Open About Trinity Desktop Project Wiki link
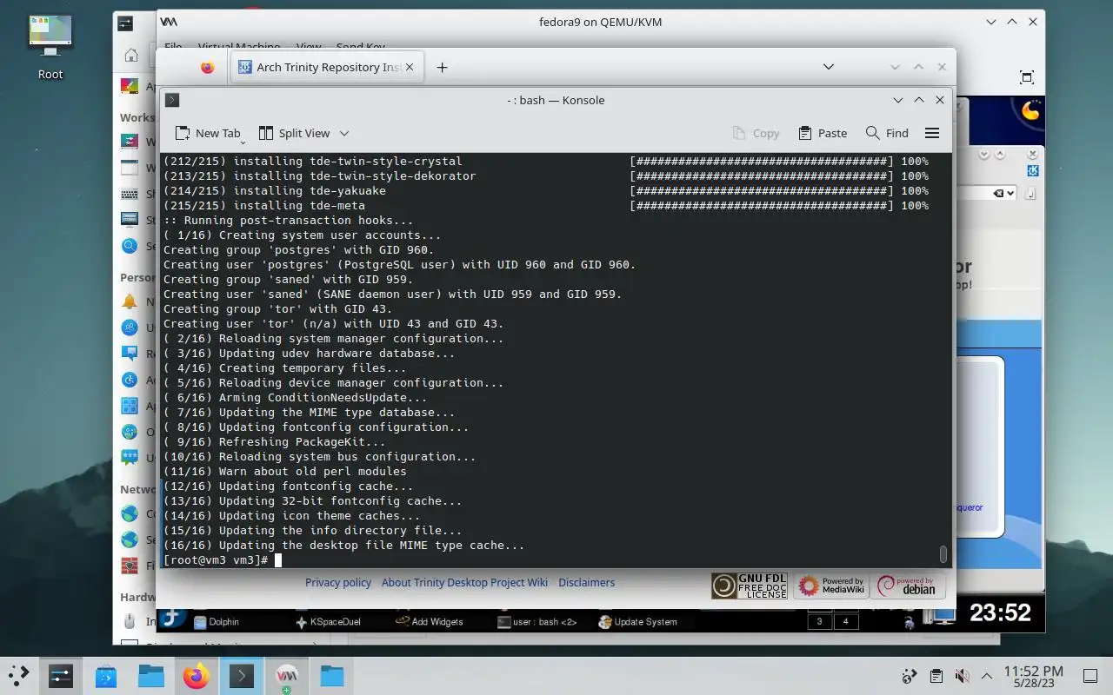This screenshot has width=1113, height=695. 464,582
